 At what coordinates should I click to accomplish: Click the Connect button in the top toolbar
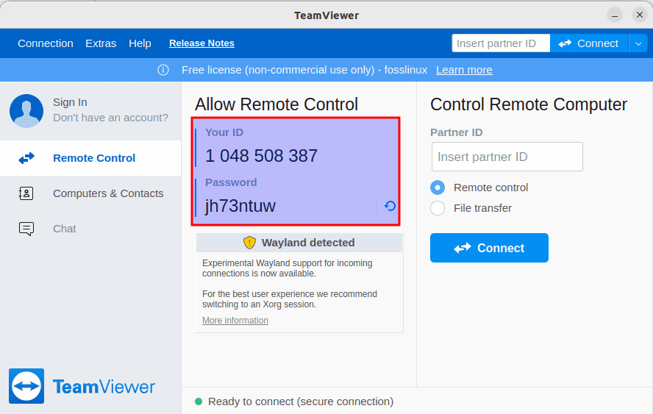point(588,43)
